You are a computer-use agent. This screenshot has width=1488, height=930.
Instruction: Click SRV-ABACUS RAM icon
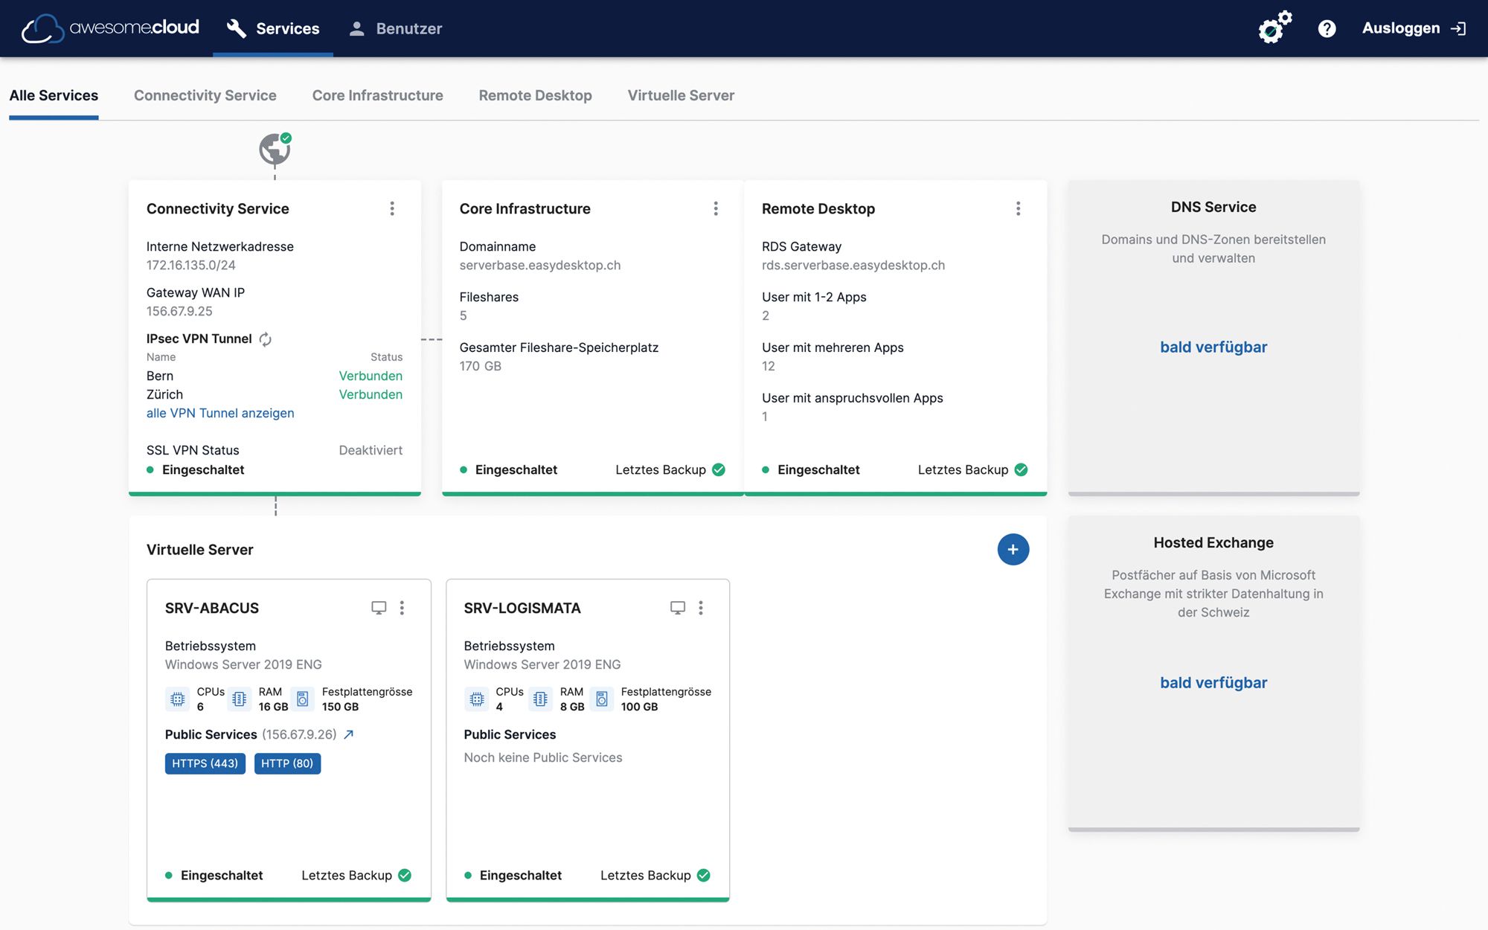(x=239, y=699)
